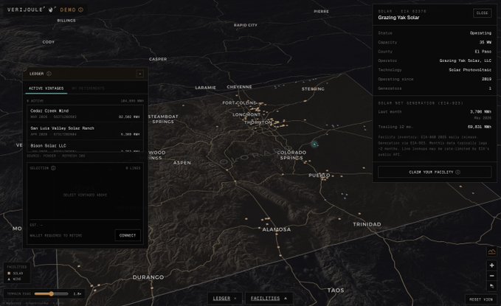This screenshot has height=306, width=501.
Task: Click the operator value Grazing Yak Solar, LLC
Action: click(465, 60)
